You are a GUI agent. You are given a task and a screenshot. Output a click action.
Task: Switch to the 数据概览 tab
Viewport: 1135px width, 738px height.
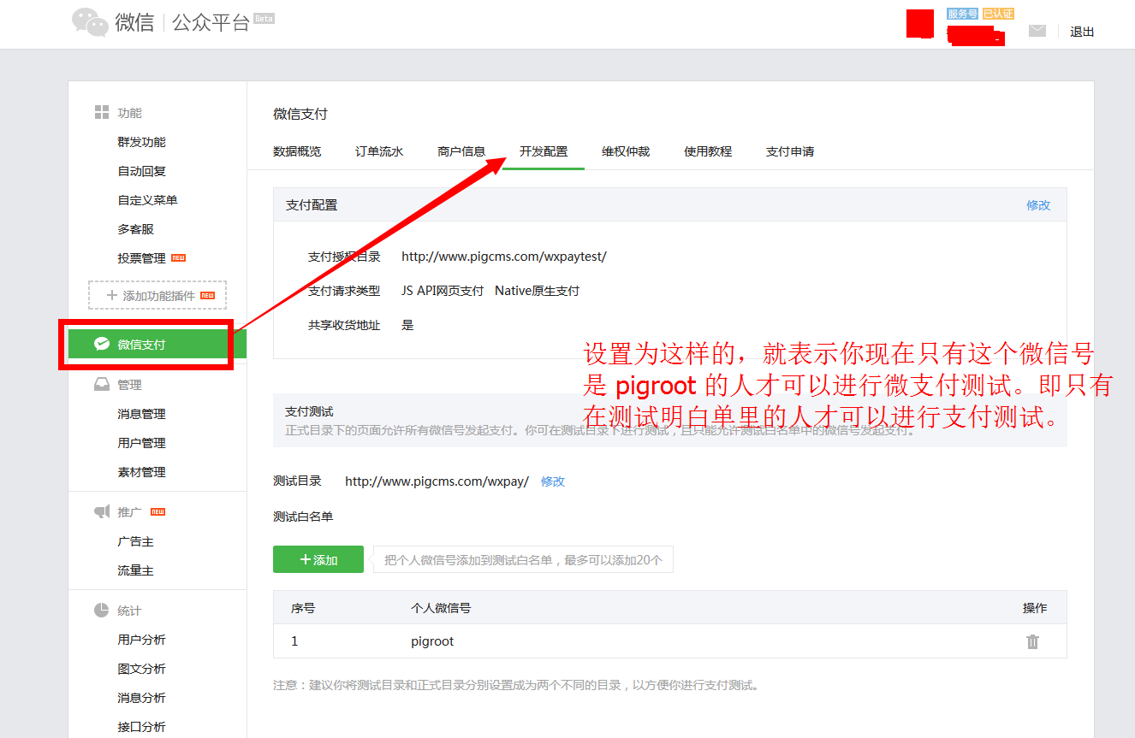coord(295,151)
